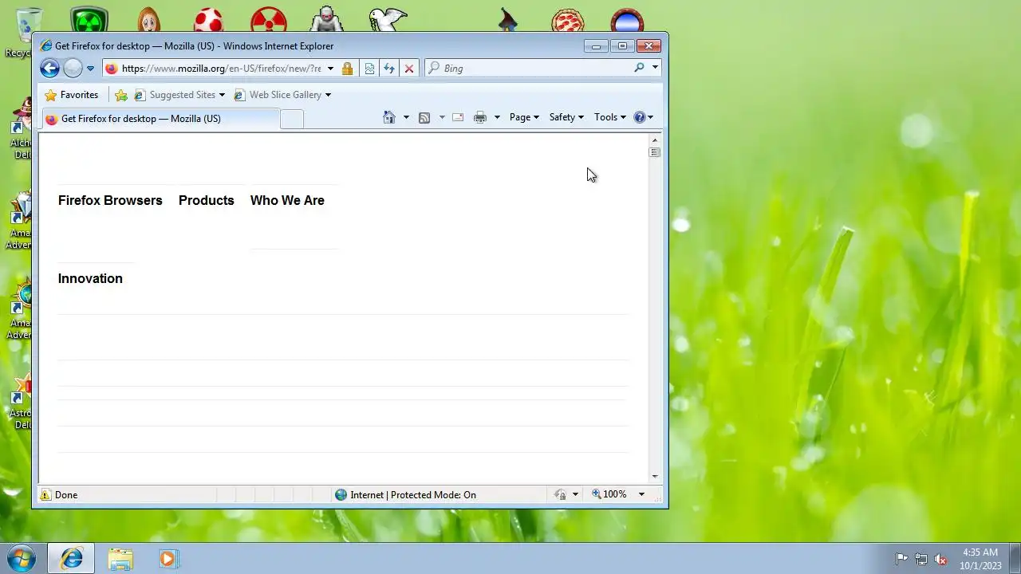Select the pizza desktop icon

click(x=567, y=20)
